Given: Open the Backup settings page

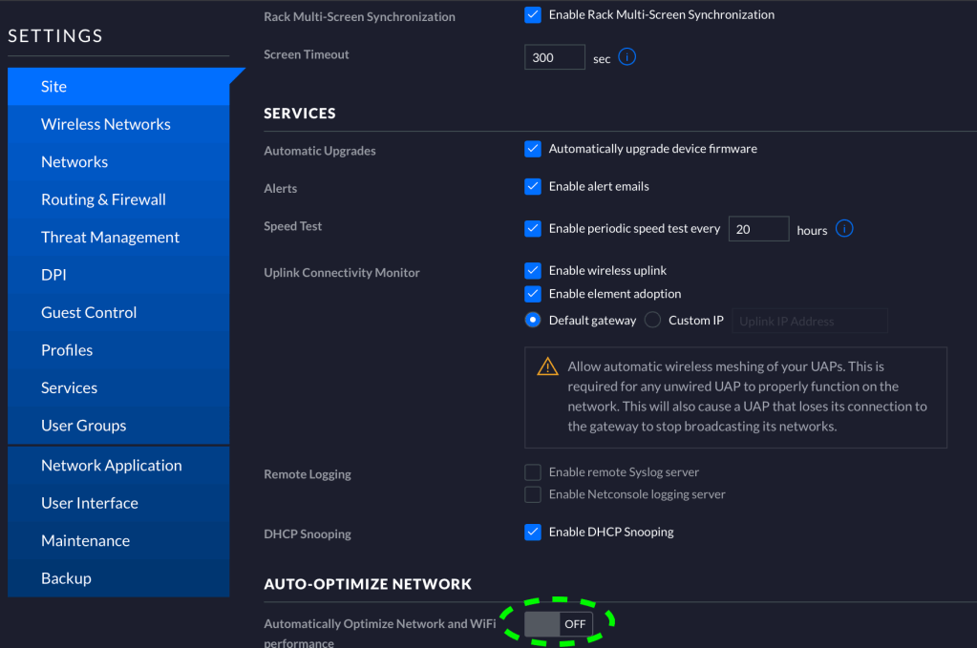Looking at the screenshot, I should (x=66, y=578).
